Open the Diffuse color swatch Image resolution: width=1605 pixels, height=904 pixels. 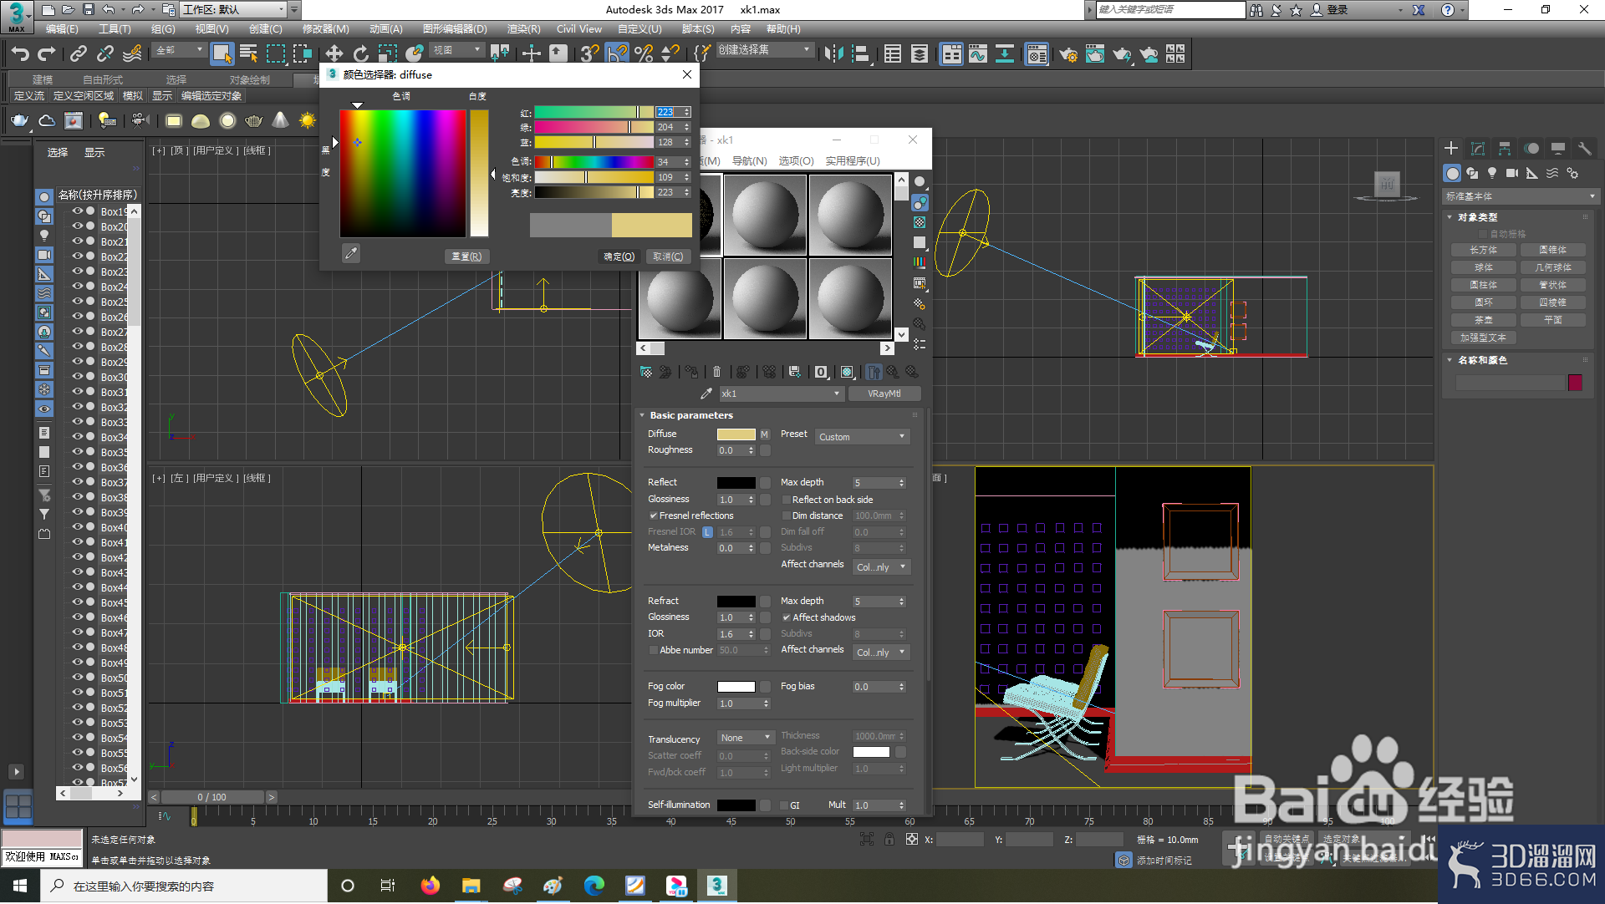click(x=736, y=434)
